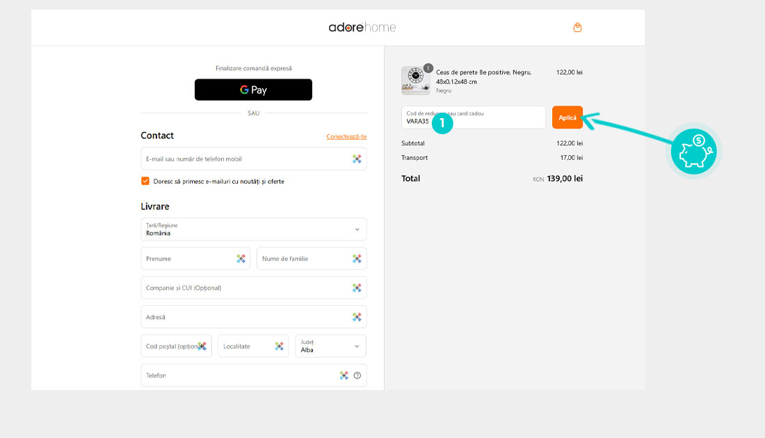
Task: Open the Țară/Regiune country dropdown
Action: click(x=253, y=229)
